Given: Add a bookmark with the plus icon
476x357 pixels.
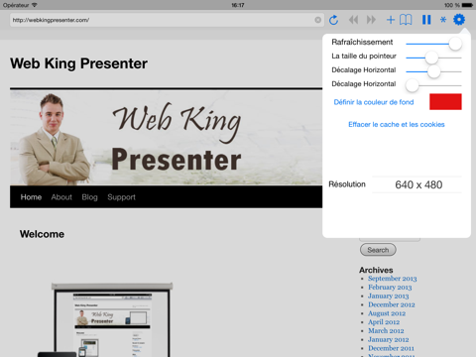Looking at the screenshot, I should [x=391, y=20].
